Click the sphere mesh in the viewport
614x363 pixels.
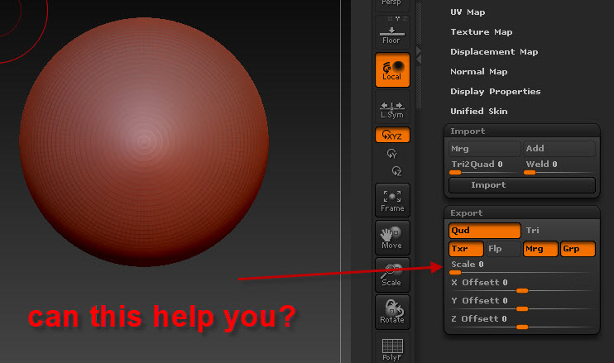pyautogui.click(x=144, y=142)
